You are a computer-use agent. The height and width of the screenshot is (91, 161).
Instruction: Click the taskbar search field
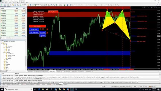pyautogui.click(x=18, y=89)
